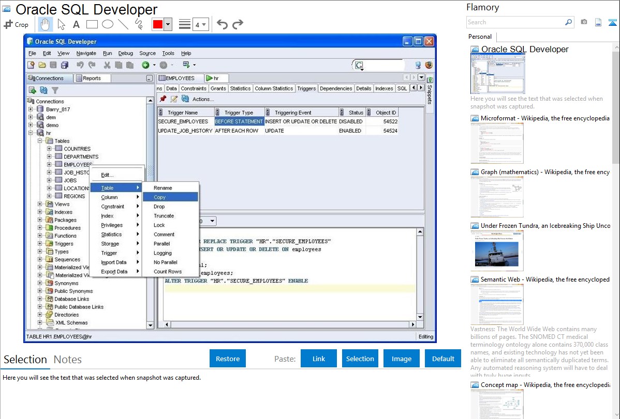This screenshot has height=419, width=620.
Task: Click the Actions... button
Action: pyautogui.click(x=203, y=99)
